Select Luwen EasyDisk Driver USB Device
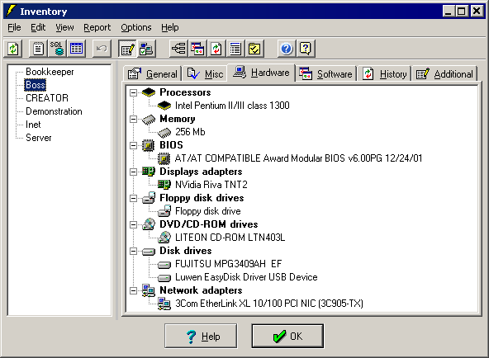 coord(246,277)
